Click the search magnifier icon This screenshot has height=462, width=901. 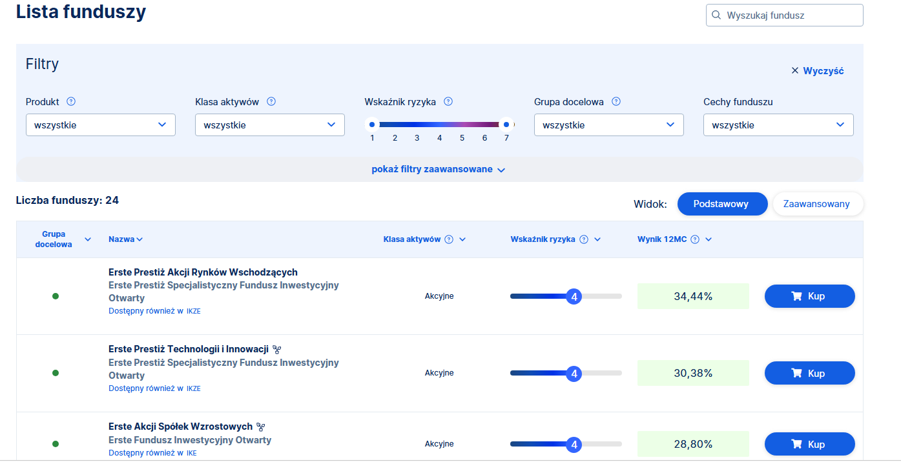[716, 15]
